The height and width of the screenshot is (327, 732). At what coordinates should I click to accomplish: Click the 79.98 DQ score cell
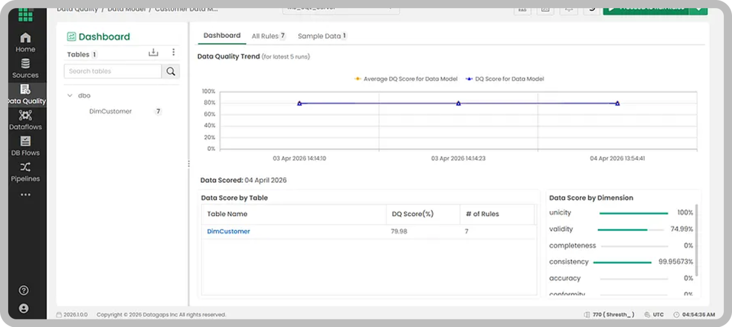coord(399,231)
